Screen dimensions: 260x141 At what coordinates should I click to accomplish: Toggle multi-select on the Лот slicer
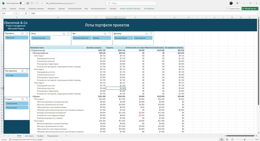pyautogui.click(x=105, y=33)
